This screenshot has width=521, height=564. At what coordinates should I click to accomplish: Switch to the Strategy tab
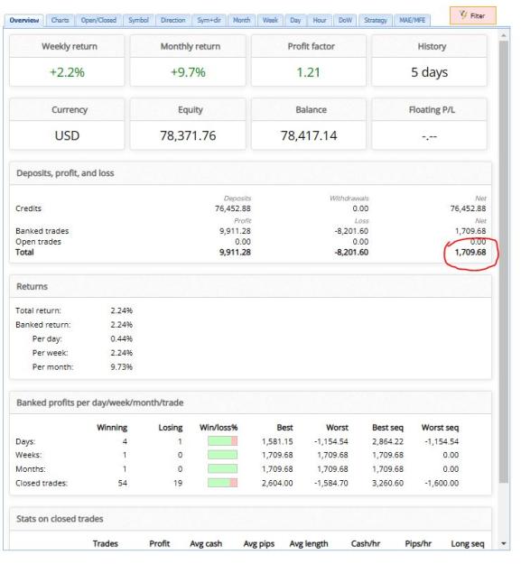click(376, 20)
